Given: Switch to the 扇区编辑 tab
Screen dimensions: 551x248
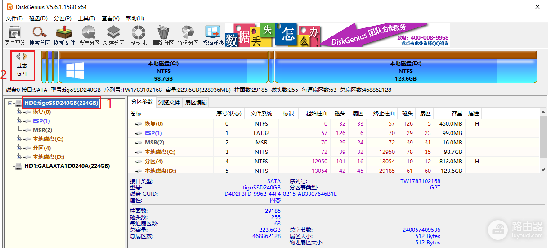Looking at the screenshot, I should pos(196,102).
